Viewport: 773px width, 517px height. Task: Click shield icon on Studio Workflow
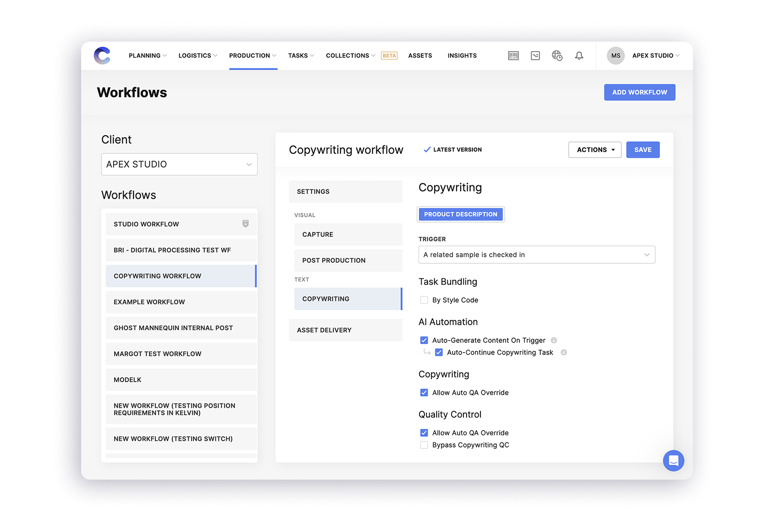[246, 224]
